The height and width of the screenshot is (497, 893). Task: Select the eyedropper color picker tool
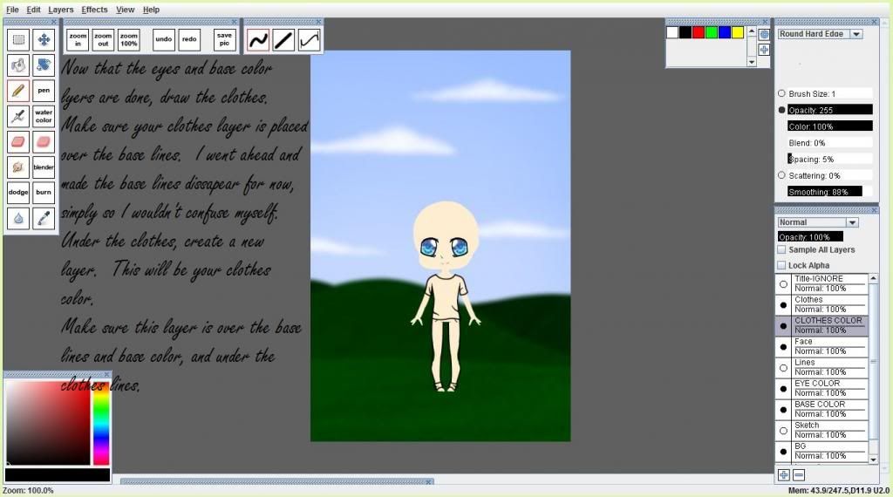tap(44, 217)
